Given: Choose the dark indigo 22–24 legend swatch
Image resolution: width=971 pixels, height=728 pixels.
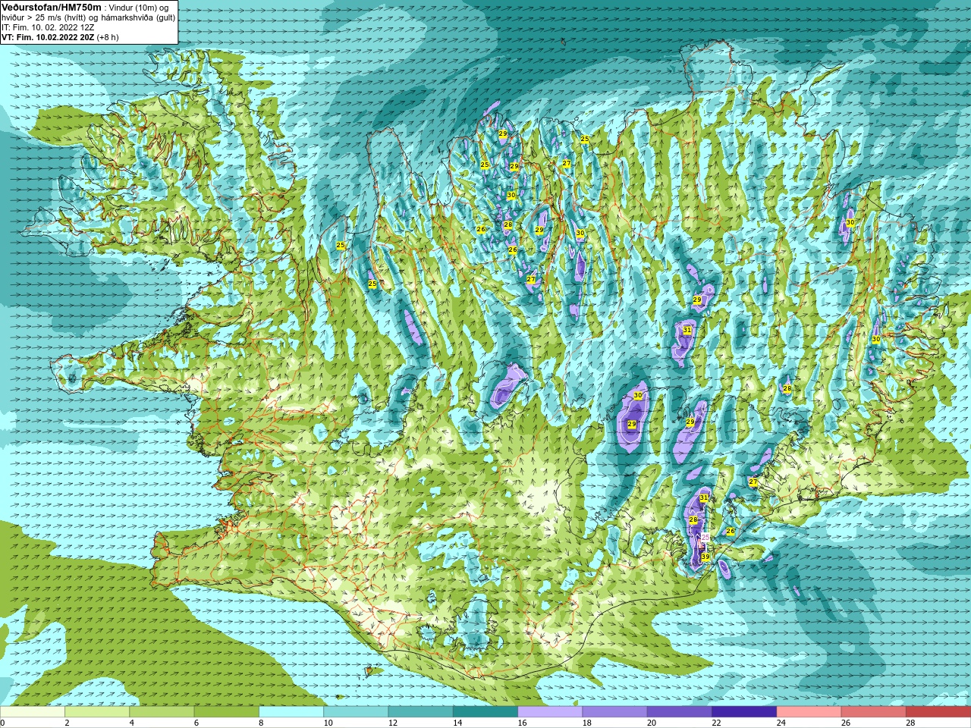Looking at the screenshot, I should (x=744, y=712).
